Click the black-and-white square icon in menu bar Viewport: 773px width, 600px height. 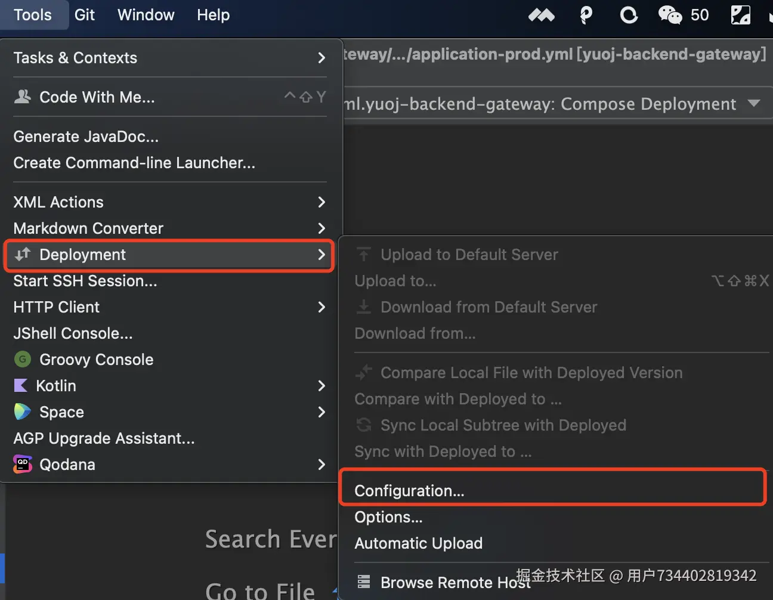click(741, 16)
